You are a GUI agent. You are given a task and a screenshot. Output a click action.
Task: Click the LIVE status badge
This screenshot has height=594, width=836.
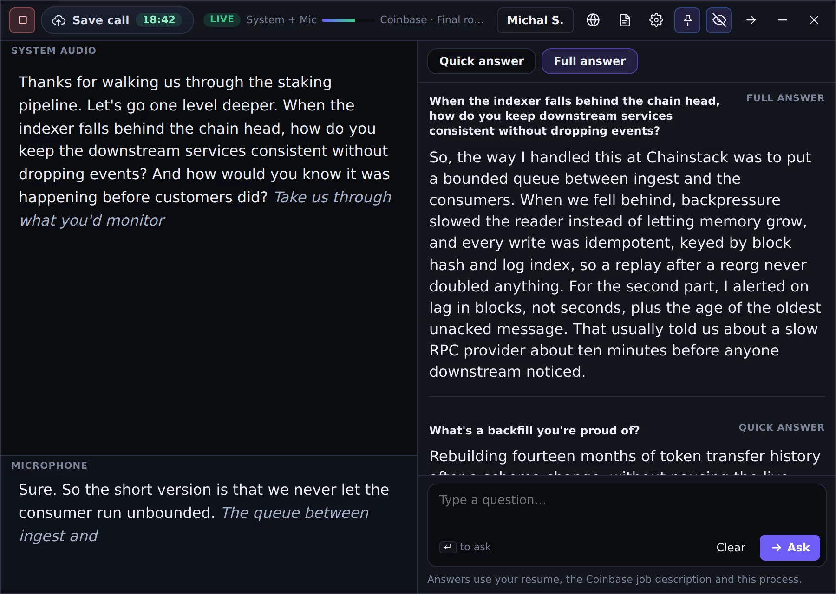pos(222,19)
